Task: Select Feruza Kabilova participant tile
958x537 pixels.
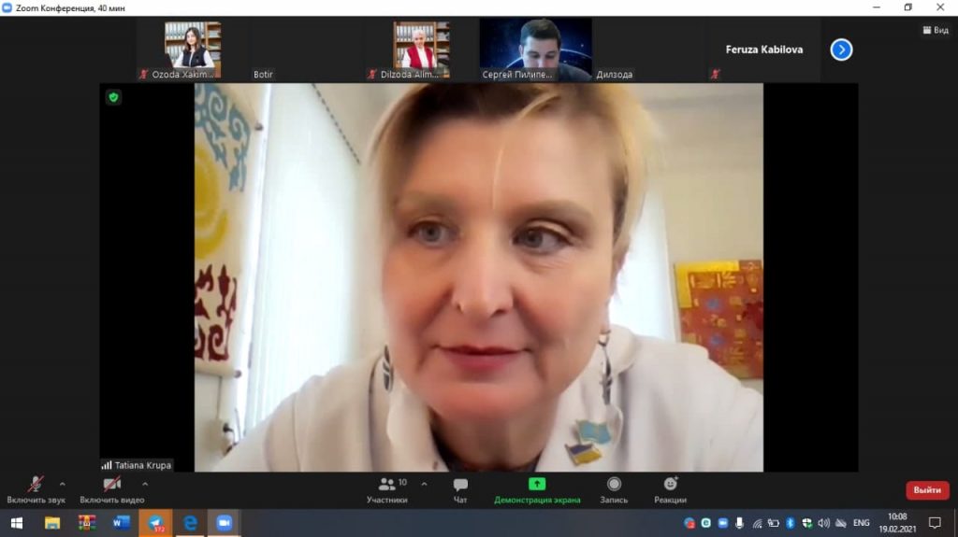Action: point(763,50)
